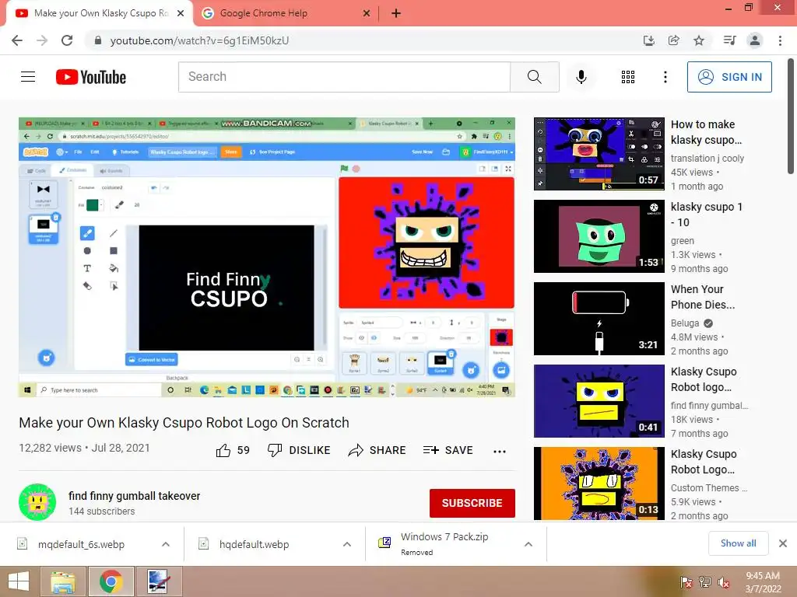The height and width of the screenshot is (597, 797).
Task: Expand options for Windows 7 Pack.zip download
Action: pos(528,544)
